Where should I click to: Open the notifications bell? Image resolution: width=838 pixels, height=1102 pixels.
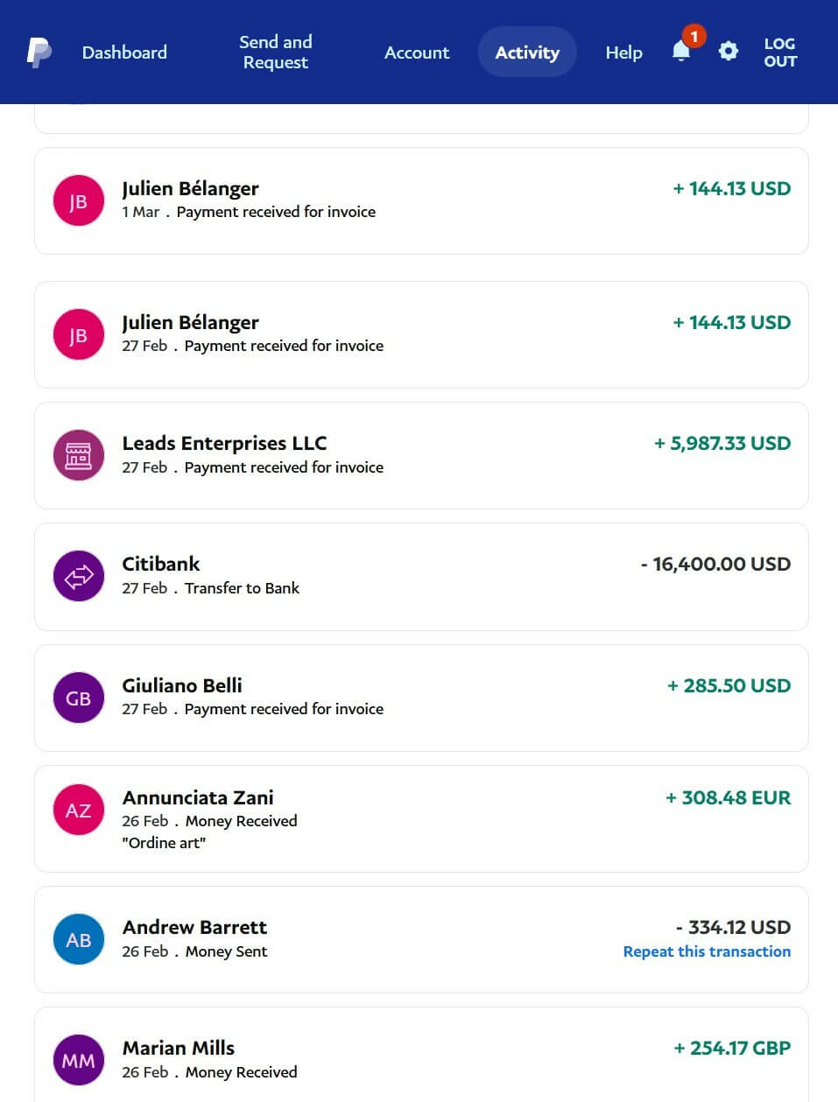[x=681, y=52]
